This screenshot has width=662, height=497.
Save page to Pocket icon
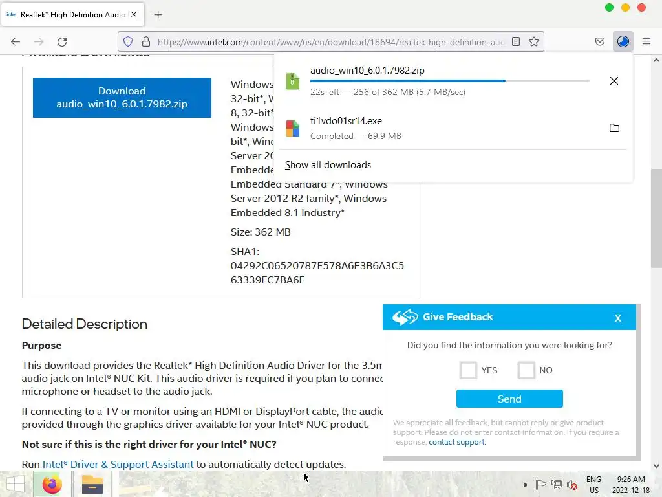(x=599, y=41)
